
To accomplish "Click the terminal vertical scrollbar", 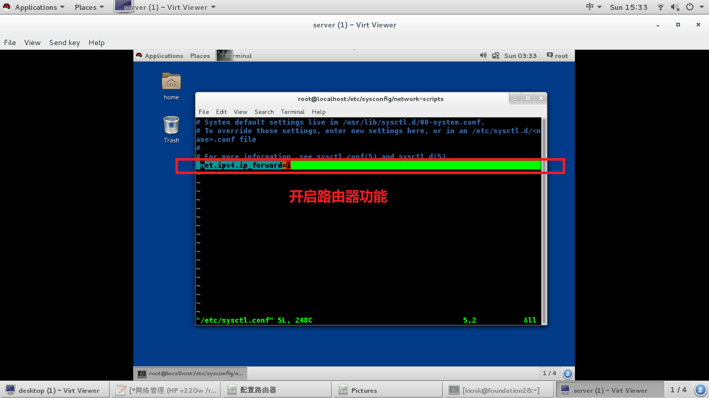I will (x=543, y=221).
